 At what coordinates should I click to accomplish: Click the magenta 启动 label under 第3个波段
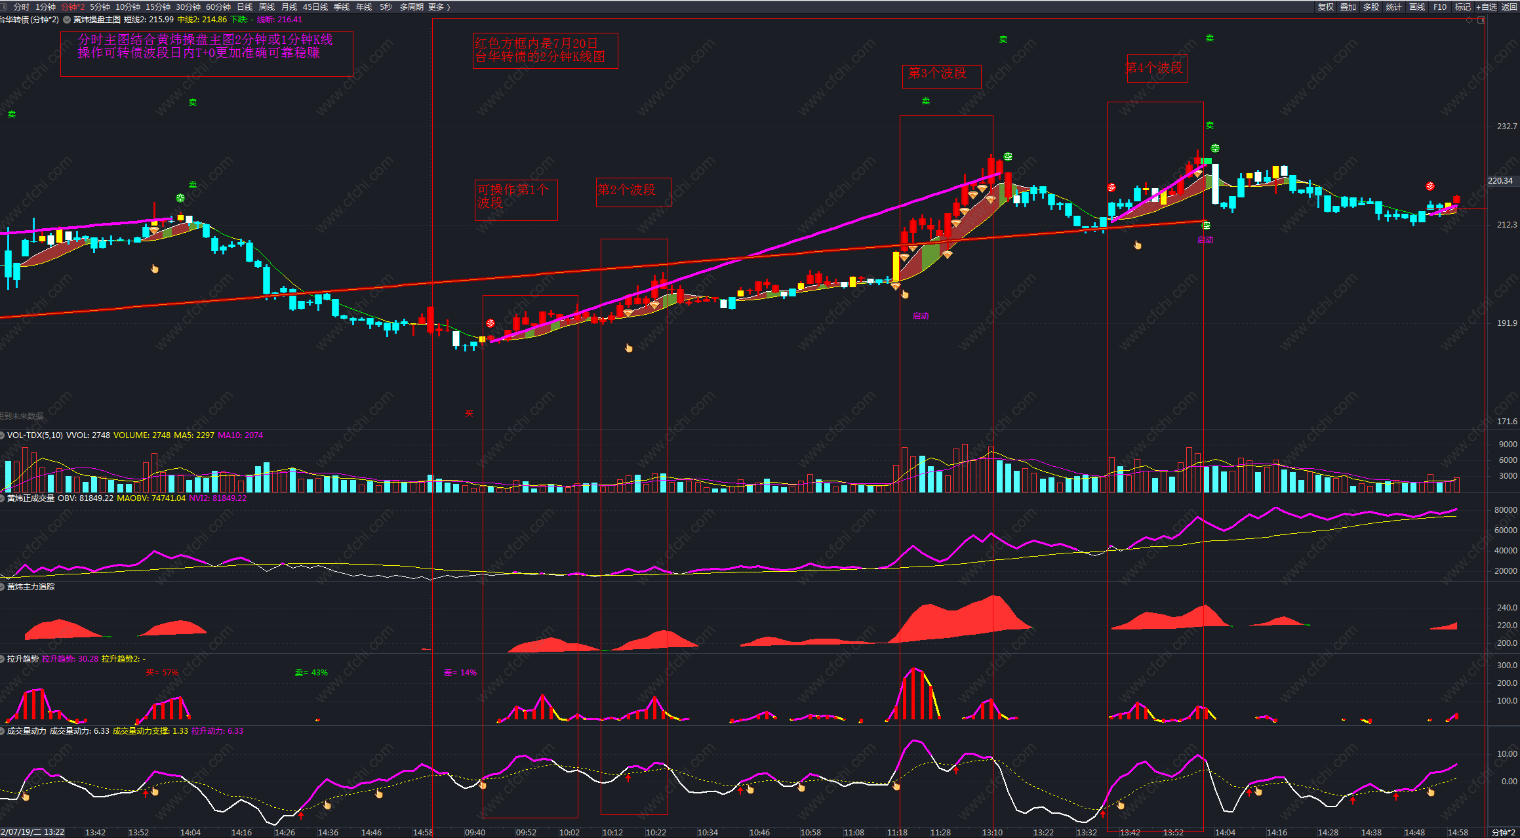coord(921,316)
